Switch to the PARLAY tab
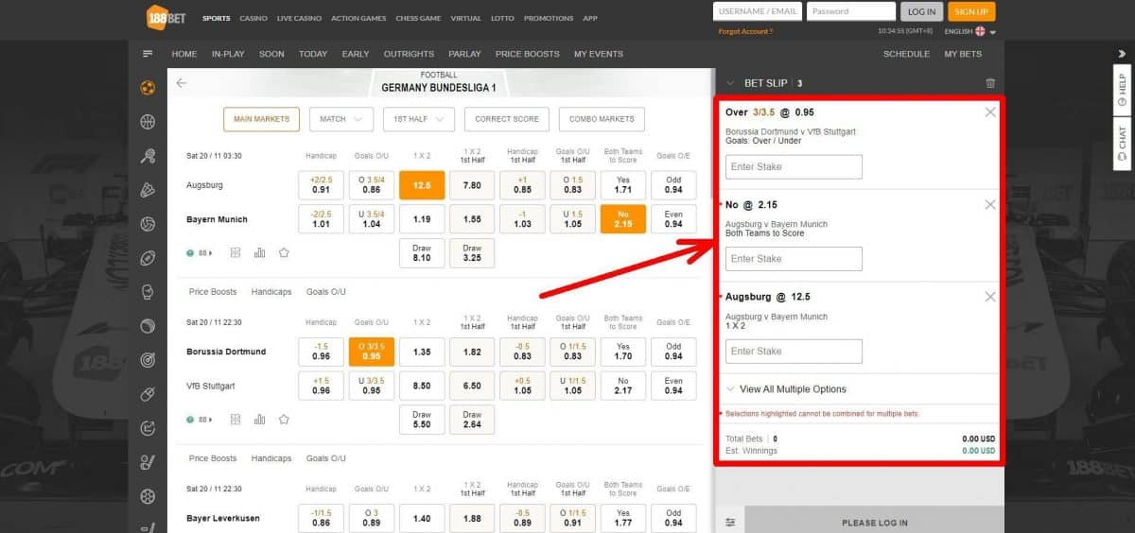The image size is (1135, 533). pyautogui.click(x=464, y=54)
